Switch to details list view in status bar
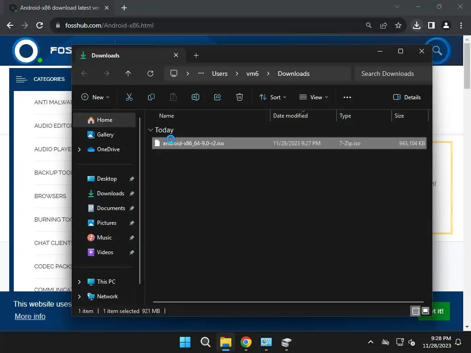This screenshot has height=353, width=471. click(415, 311)
